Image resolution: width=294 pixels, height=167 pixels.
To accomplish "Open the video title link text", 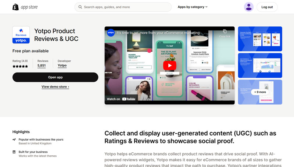I will coord(158,33).
